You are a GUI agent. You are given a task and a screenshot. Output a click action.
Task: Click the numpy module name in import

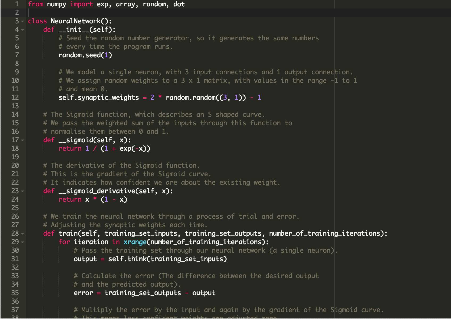tap(56, 4)
